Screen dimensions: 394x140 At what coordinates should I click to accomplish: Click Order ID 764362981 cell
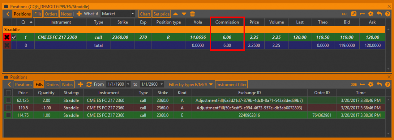(x=322, y=115)
